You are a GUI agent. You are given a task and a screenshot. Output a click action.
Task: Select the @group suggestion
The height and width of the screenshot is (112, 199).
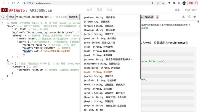pos(110,26)
